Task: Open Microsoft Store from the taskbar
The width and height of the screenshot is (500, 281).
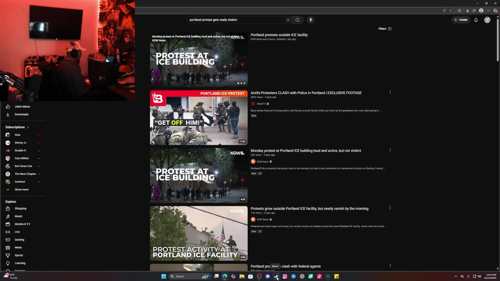Action: 250,276
